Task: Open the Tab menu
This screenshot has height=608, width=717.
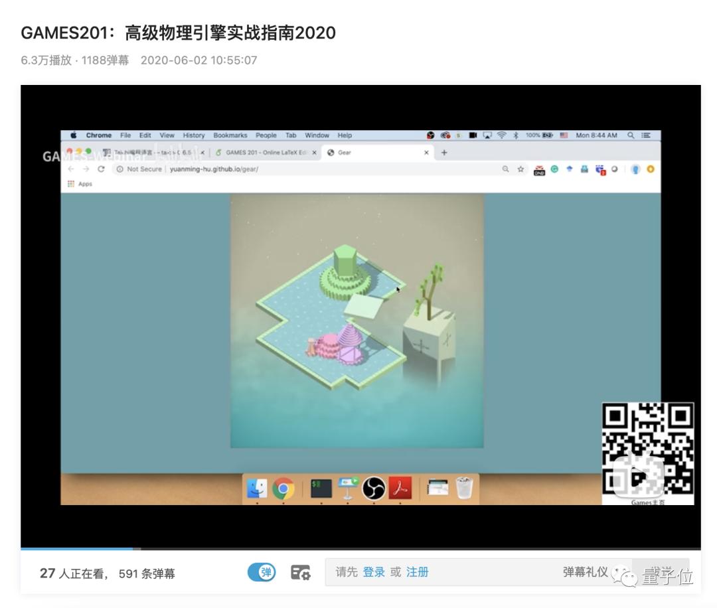Action: pos(291,135)
